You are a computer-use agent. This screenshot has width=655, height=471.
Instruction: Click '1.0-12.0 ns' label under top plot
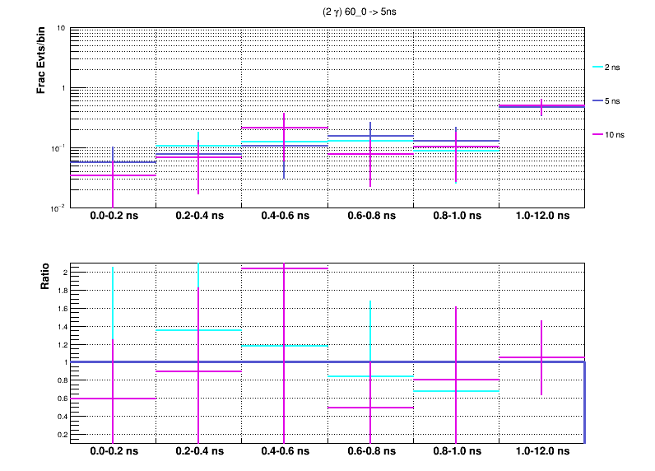(x=541, y=216)
